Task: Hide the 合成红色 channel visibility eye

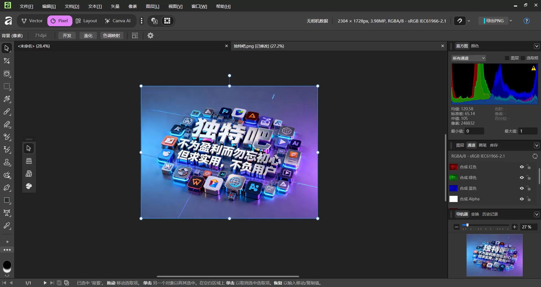Action: click(522, 167)
